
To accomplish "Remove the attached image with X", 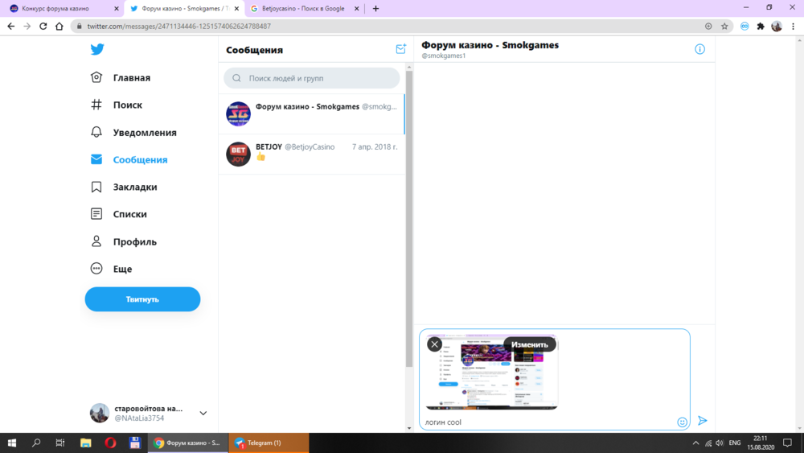I will tap(434, 344).
